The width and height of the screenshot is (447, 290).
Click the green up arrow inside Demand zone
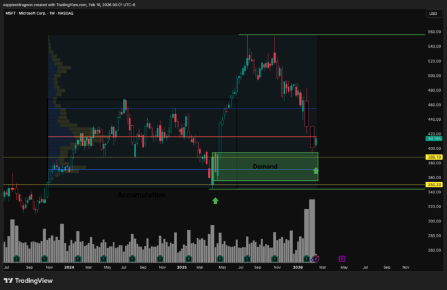click(x=315, y=170)
